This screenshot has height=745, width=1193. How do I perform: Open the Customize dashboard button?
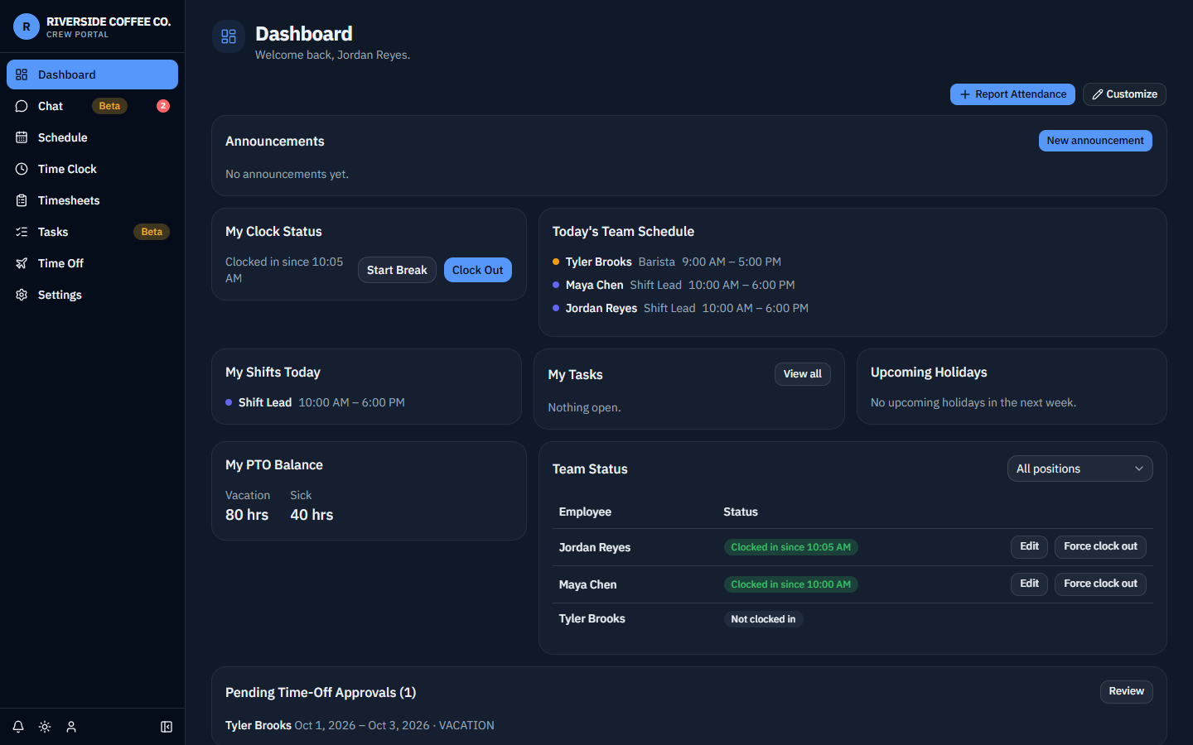1124,94
